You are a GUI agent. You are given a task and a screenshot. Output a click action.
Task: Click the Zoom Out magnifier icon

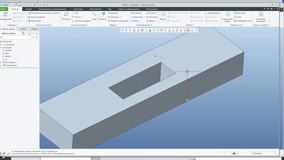[130, 30]
